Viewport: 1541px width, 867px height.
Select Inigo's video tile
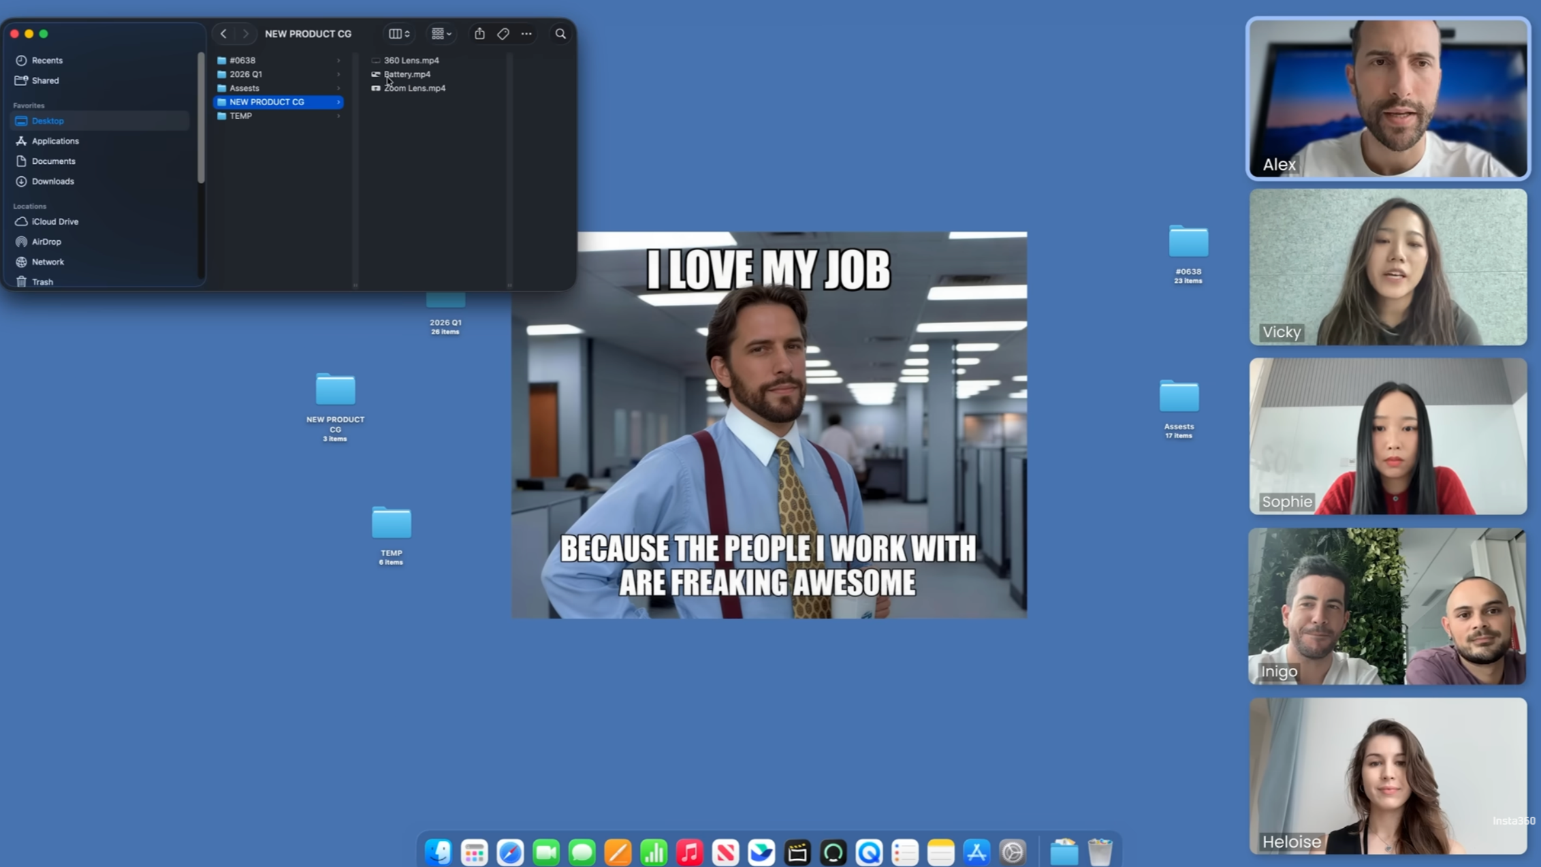pyautogui.click(x=1388, y=607)
